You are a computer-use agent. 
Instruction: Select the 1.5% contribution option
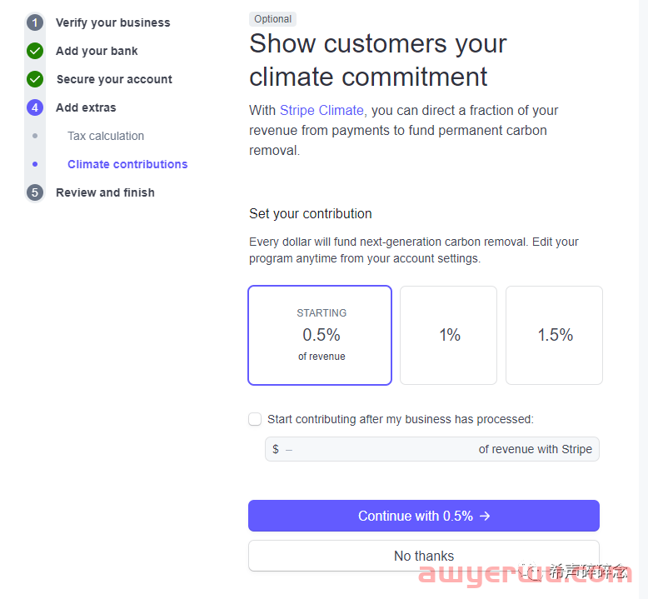pos(554,335)
